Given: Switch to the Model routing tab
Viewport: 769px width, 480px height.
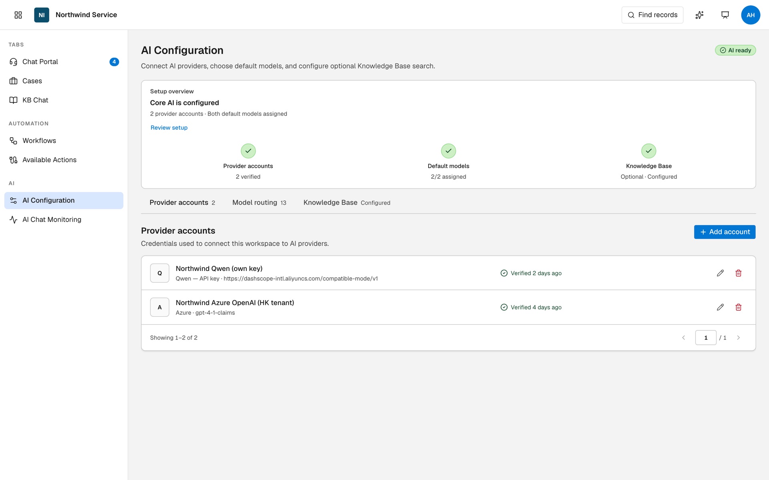Looking at the screenshot, I should (x=259, y=202).
